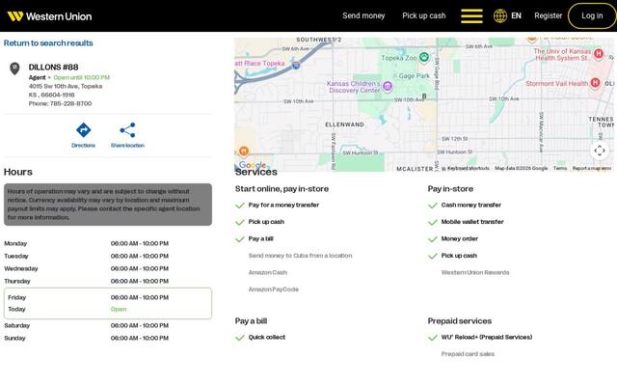This screenshot has height=386, width=617.
Task: Click the hours of operation notice box
Action: point(108,205)
